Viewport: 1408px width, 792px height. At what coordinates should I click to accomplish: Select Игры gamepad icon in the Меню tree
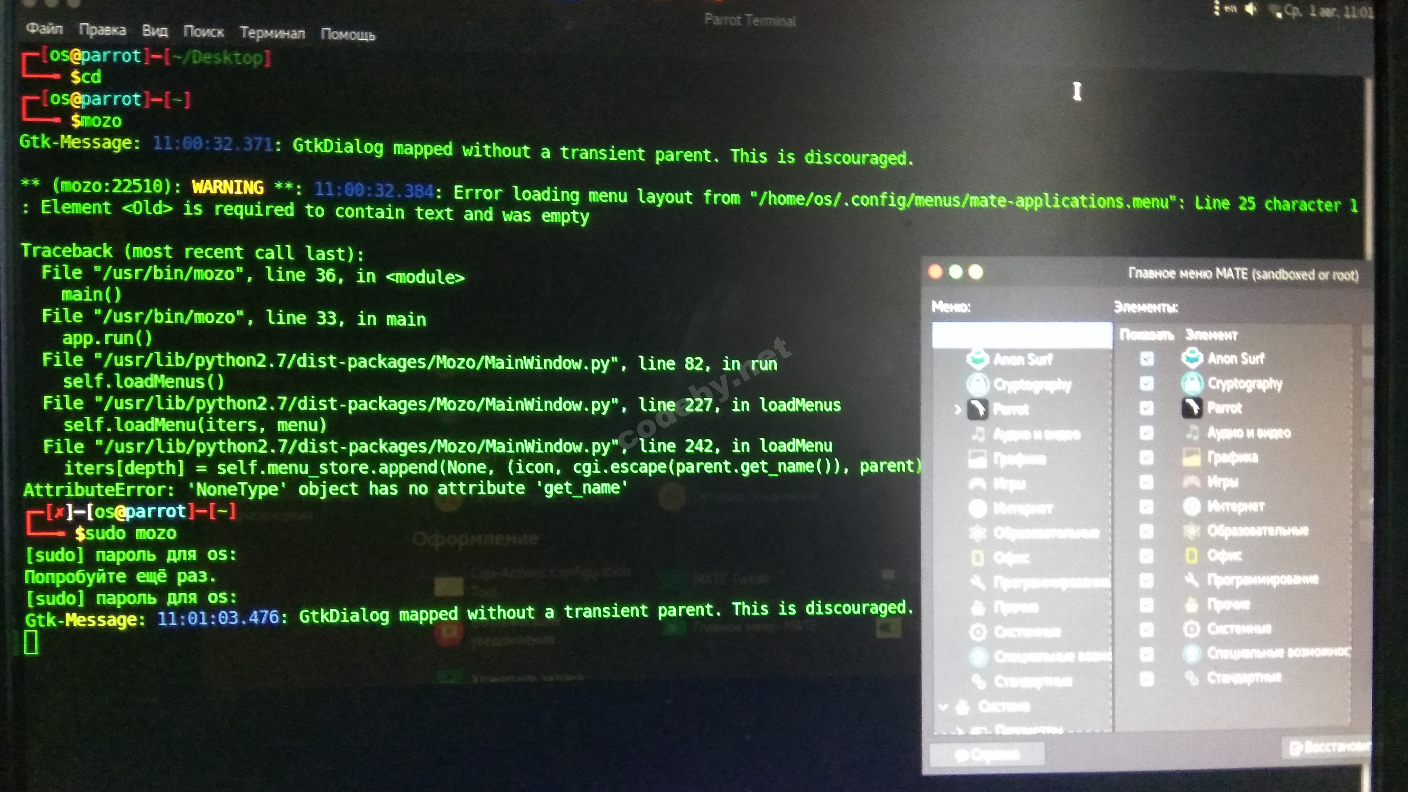pos(978,483)
